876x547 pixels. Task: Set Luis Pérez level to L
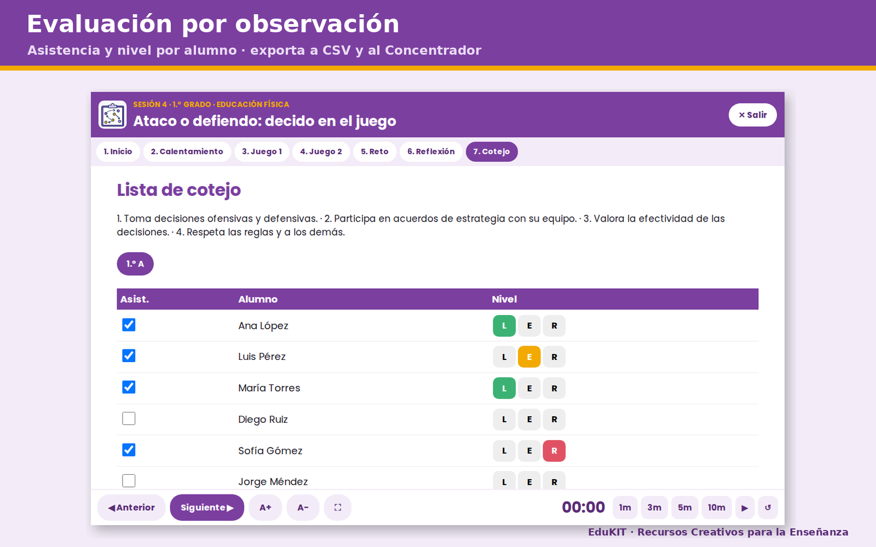click(504, 357)
